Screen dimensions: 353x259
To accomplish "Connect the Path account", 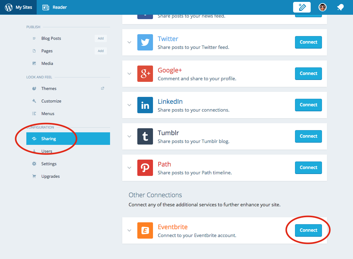I will tap(308, 167).
